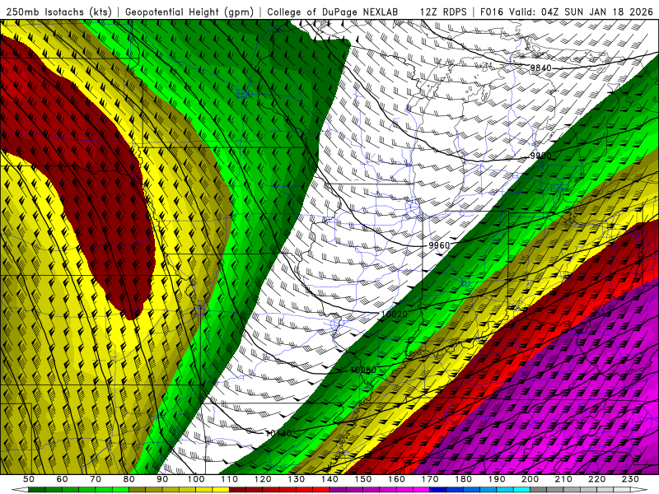Viewport: 659px width, 494px height.
Task: Click the 'Valid: 04Z SUN JAN 18 2026' text
Action: coord(582,12)
